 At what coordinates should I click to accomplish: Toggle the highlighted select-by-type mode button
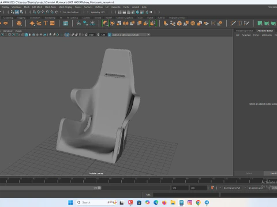(x=17, y=12)
